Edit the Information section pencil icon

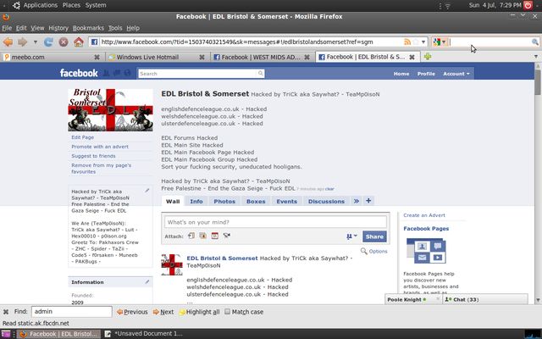pyautogui.click(x=147, y=281)
